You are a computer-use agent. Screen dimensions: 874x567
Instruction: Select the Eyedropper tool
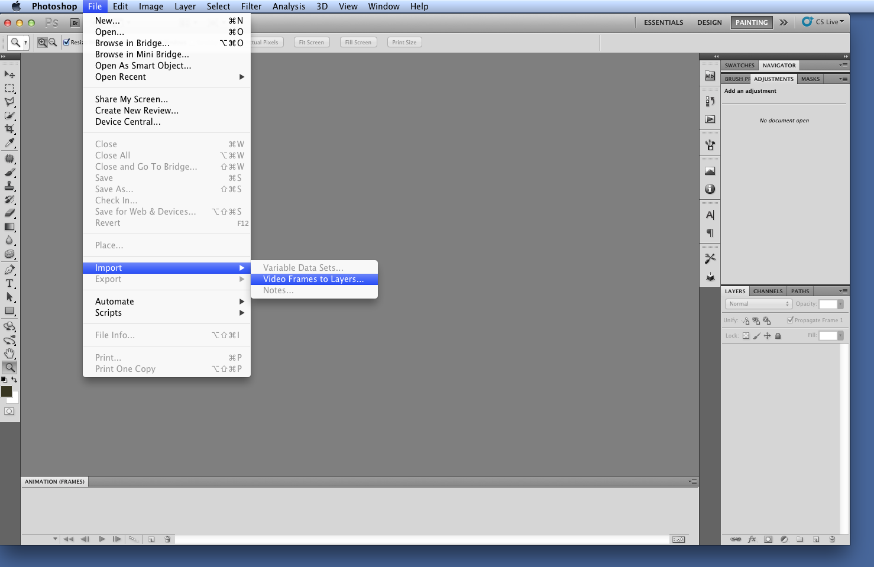click(x=9, y=142)
